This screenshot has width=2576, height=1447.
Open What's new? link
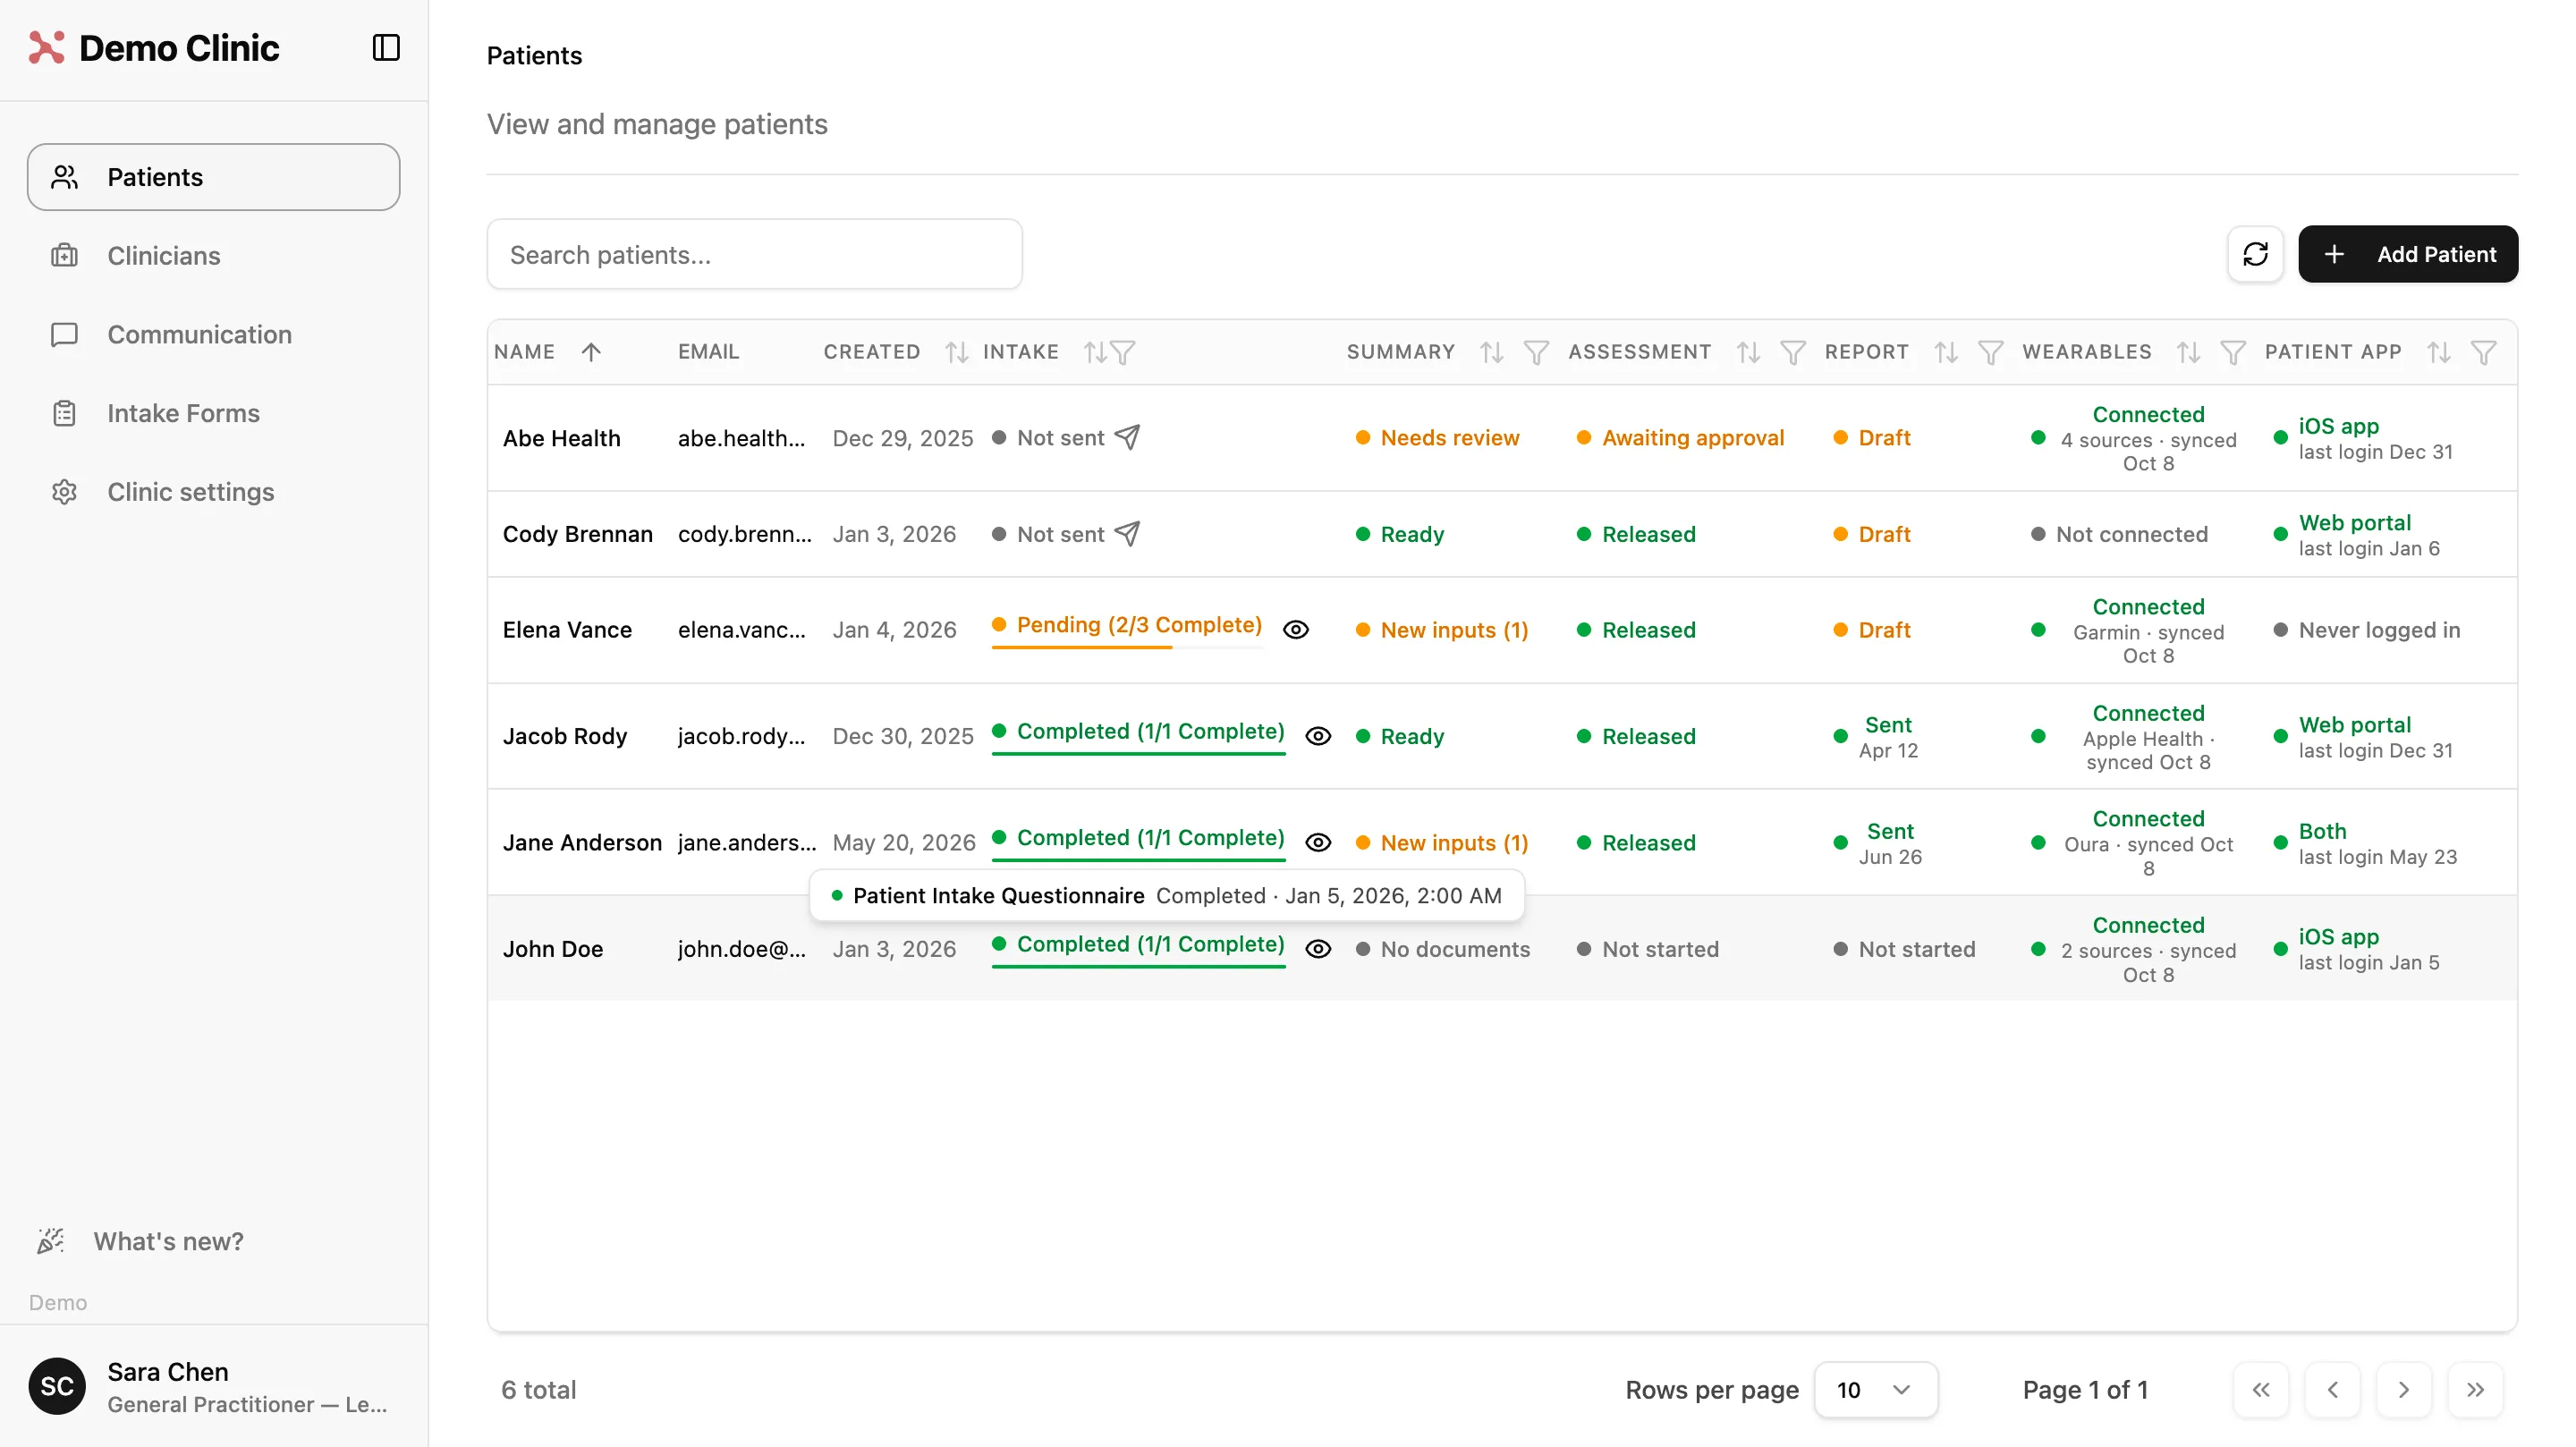[x=141, y=1241]
